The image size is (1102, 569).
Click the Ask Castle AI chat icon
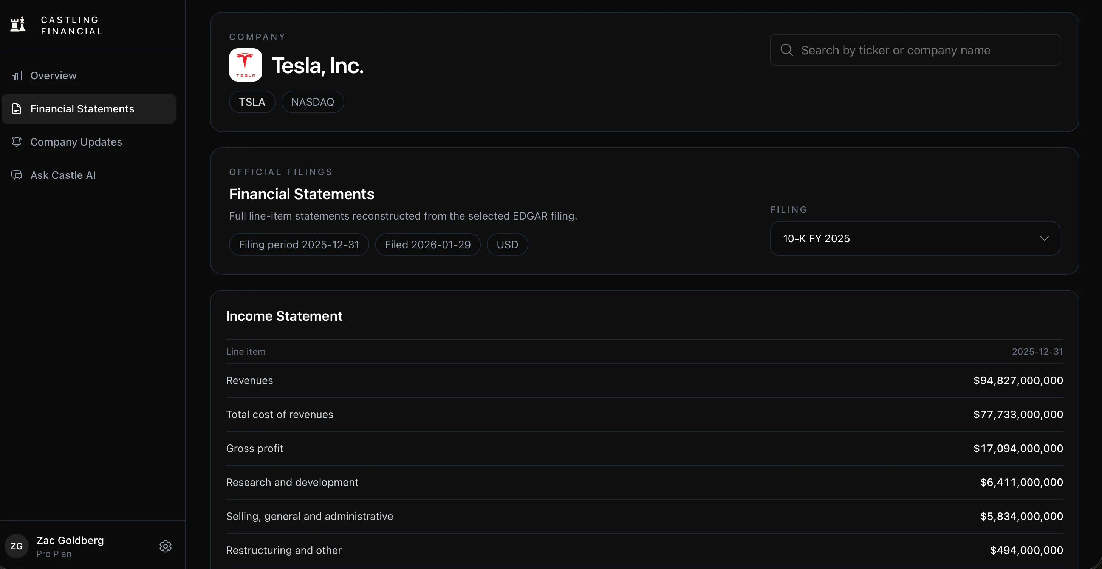pyautogui.click(x=17, y=175)
